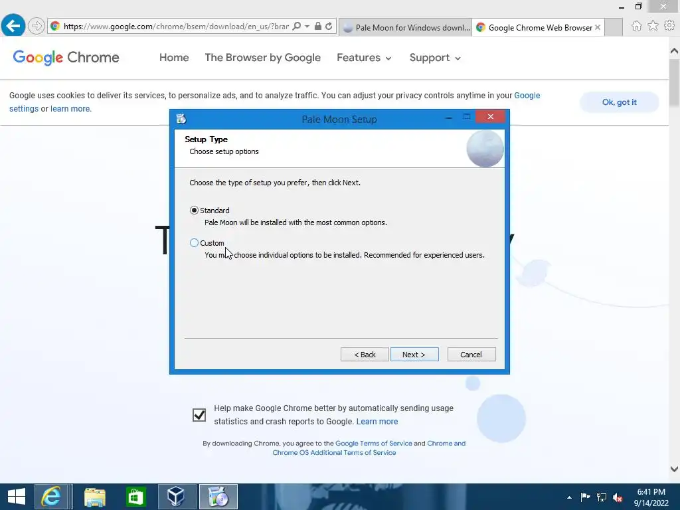
Task: Click the network tray icon
Action: pyautogui.click(x=602, y=497)
